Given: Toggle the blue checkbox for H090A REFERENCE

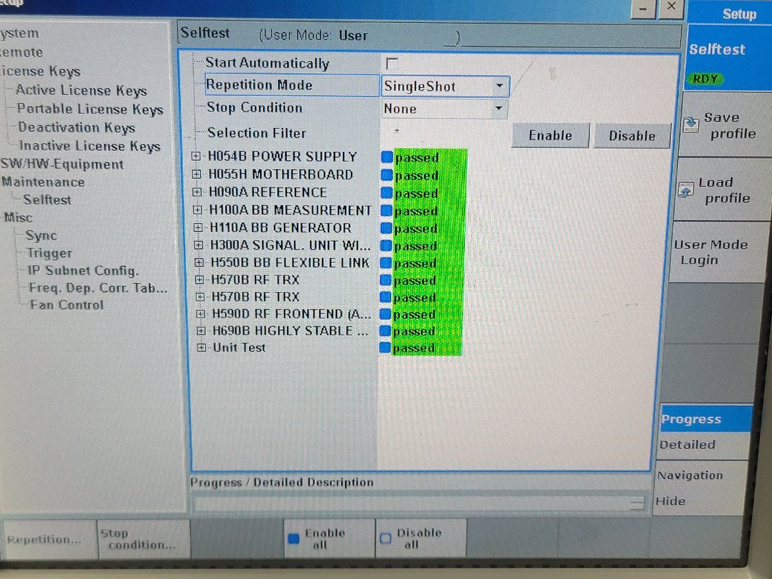Looking at the screenshot, I should 387,192.
